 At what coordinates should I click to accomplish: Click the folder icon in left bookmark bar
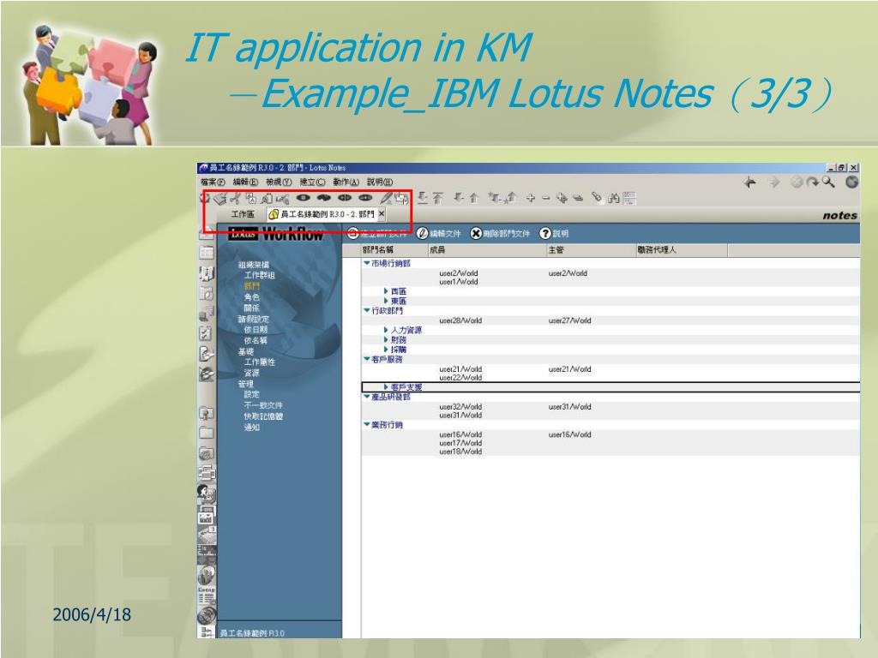(x=206, y=433)
